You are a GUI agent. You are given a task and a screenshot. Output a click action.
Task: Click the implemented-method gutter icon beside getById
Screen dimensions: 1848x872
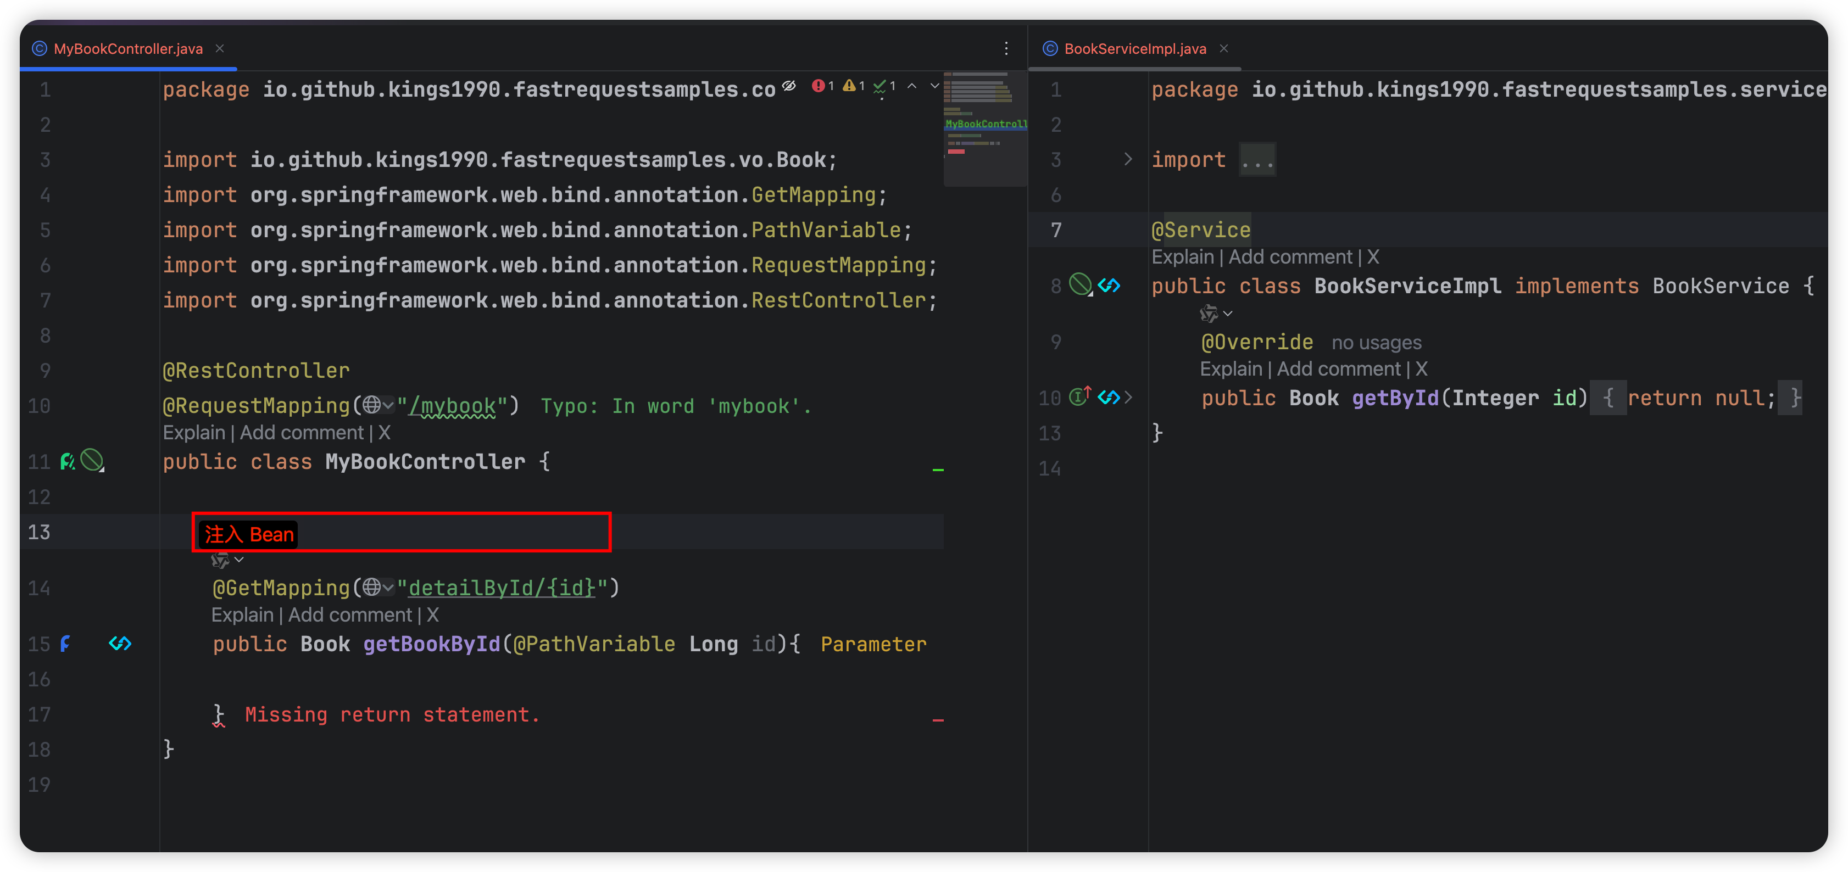coord(1079,396)
